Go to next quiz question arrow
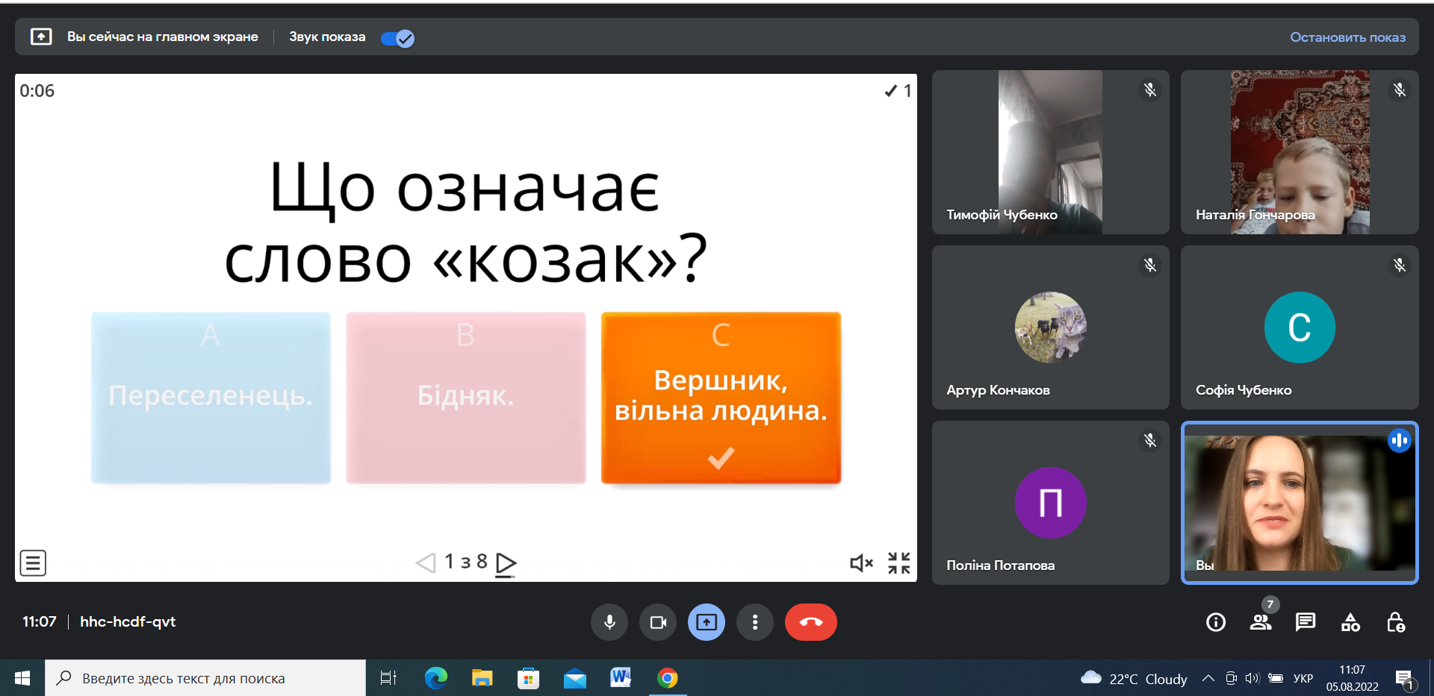Screen dimensions: 1434x696 pyautogui.click(x=506, y=562)
